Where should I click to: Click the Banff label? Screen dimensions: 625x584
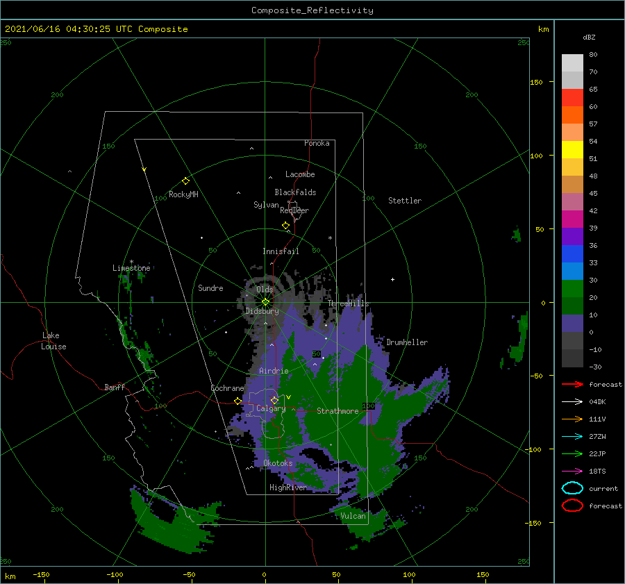click(x=115, y=387)
